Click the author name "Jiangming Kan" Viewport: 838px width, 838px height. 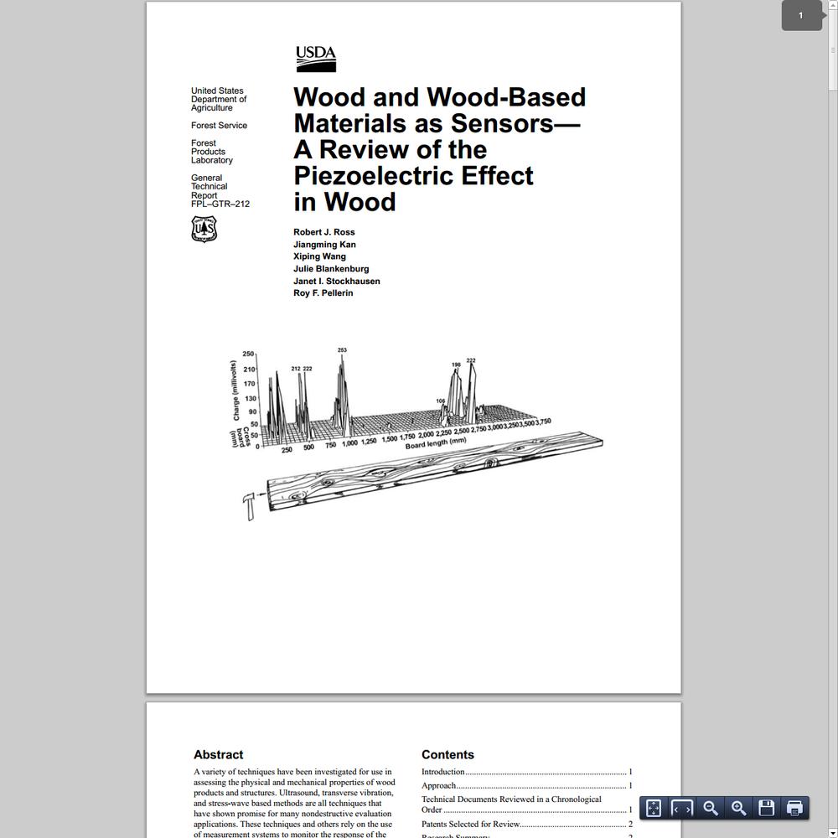pos(324,244)
